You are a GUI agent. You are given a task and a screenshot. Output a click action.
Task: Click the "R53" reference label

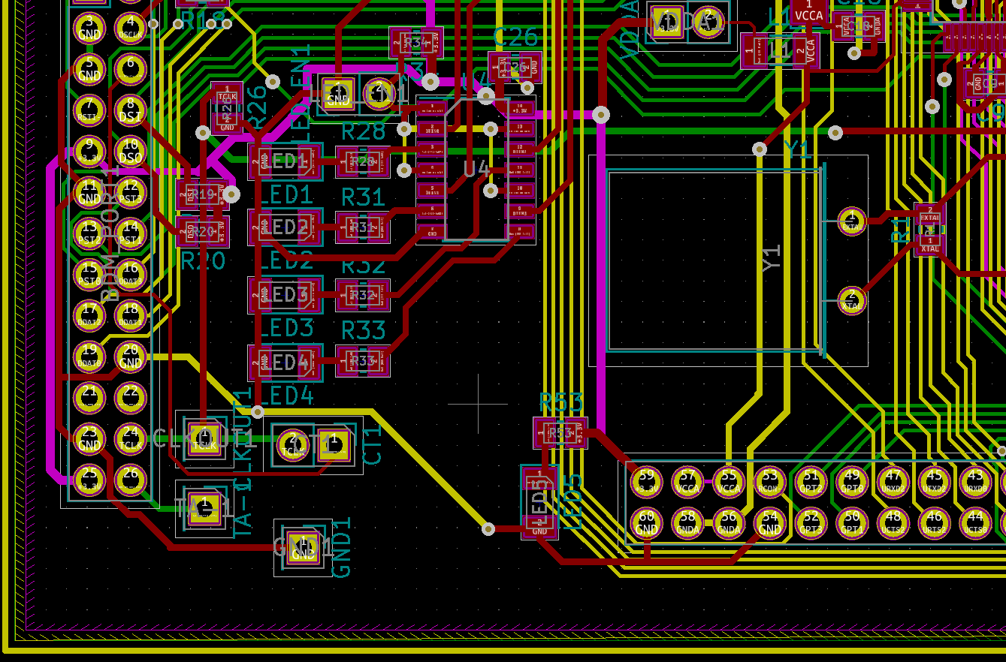561,403
